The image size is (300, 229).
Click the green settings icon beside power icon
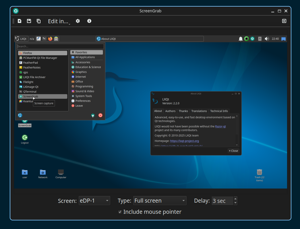click(93, 115)
